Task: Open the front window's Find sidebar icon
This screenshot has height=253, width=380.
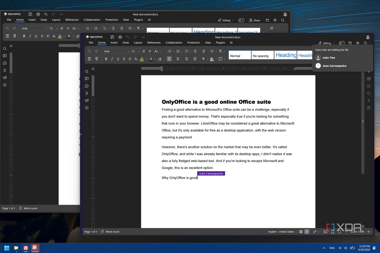Action: click(87, 71)
